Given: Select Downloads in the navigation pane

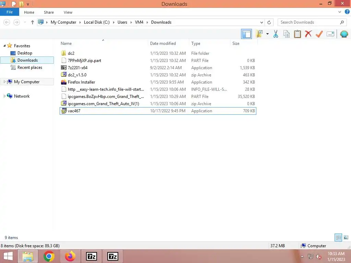Looking at the screenshot, I should pyautogui.click(x=27, y=60).
